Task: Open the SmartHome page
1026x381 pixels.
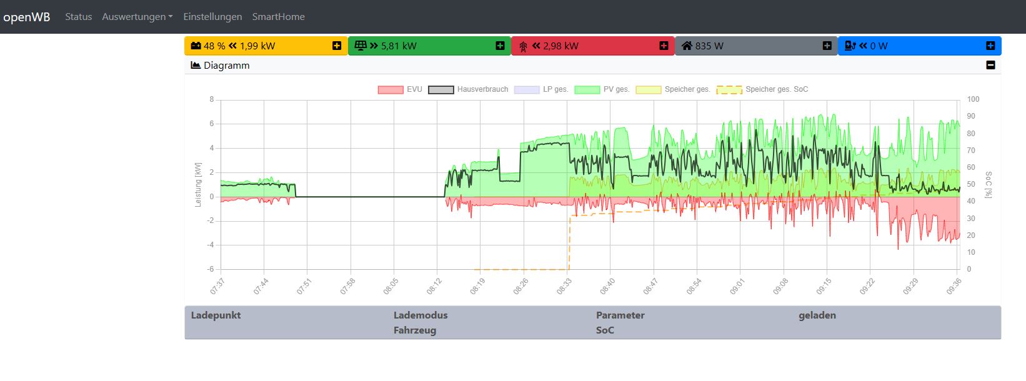Action: [x=278, y=17]
